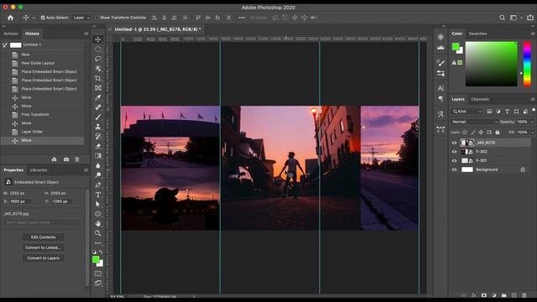This screenshot has width=537, height=302.
Task: Select the Hand tool
Action: point(98,224)
